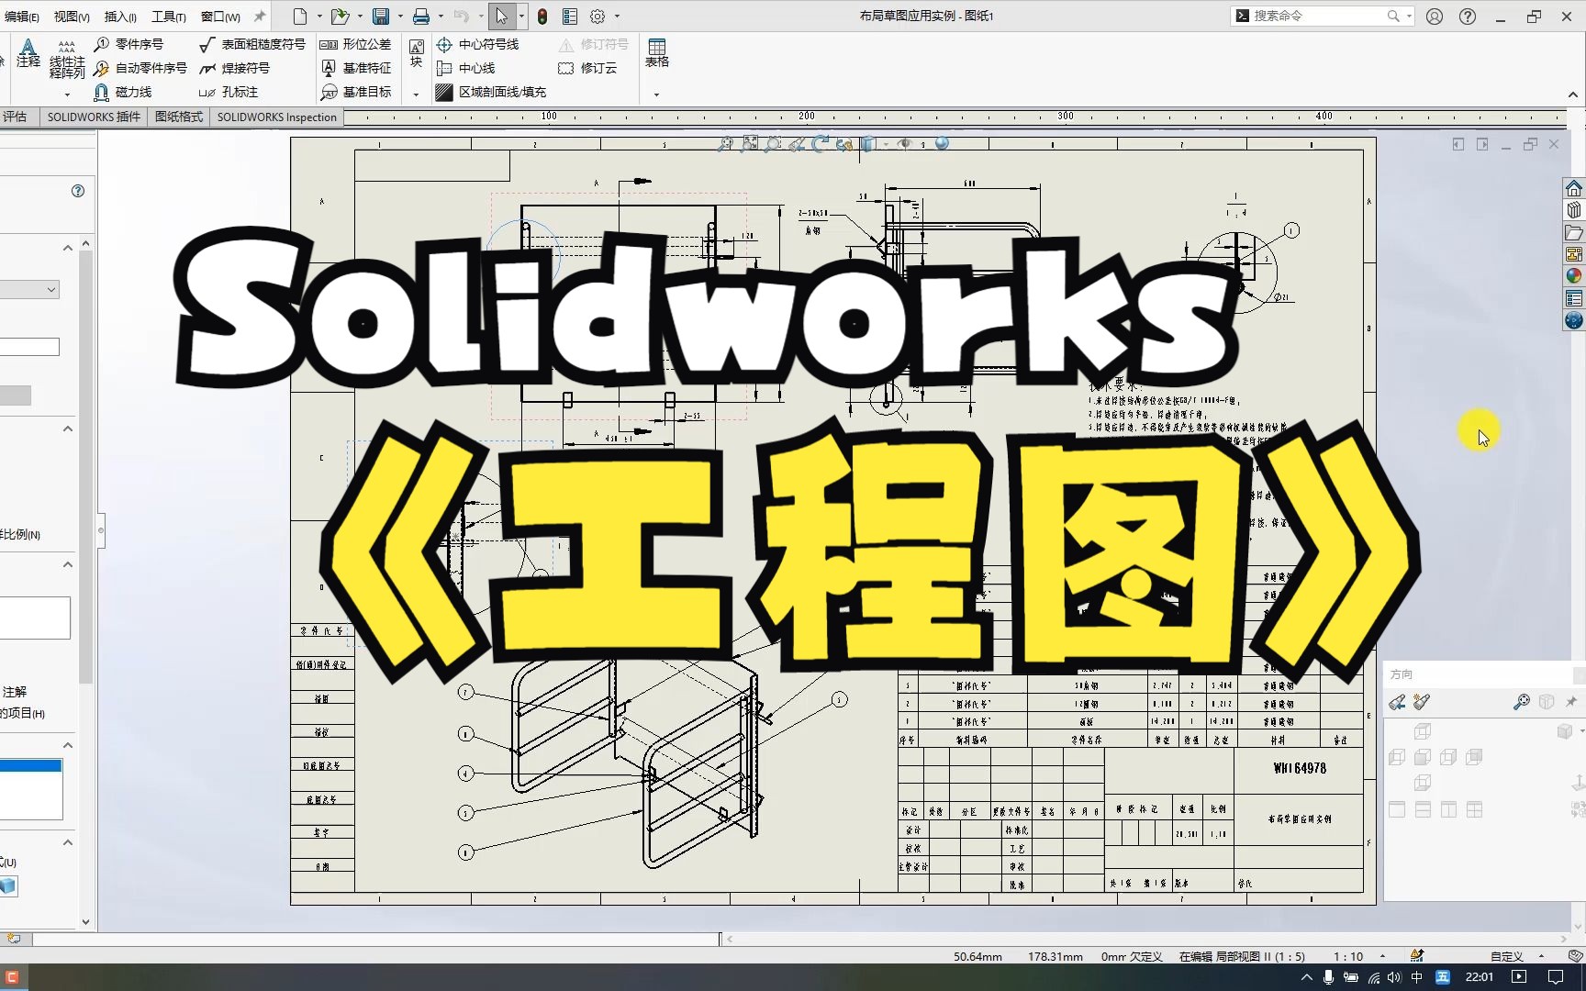Screen dimensions: 1586x991
Task: Select the 中心线 centerline tool
Action: (465, 68)
